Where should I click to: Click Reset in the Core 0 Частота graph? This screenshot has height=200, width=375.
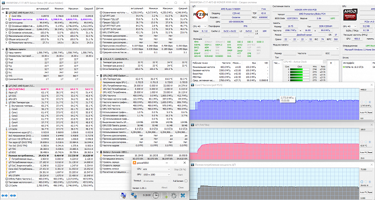(370, 112)
